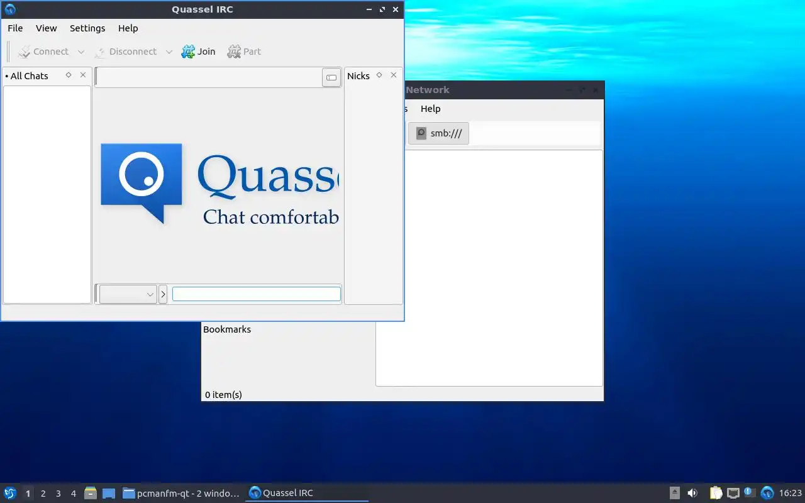
Task: Click the Connect toolbar button
Action: click(x=43, y=52)
